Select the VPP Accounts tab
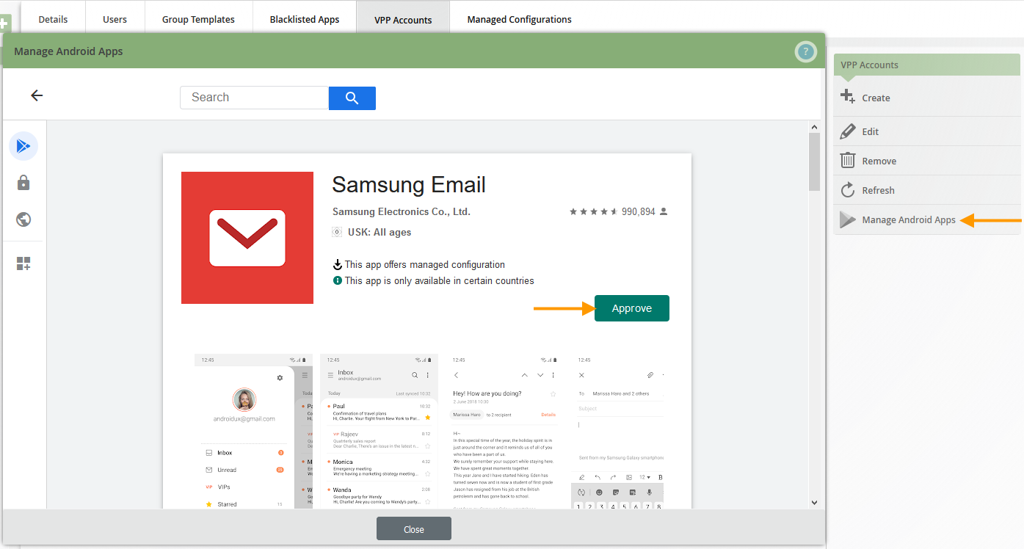 [403, 19]
